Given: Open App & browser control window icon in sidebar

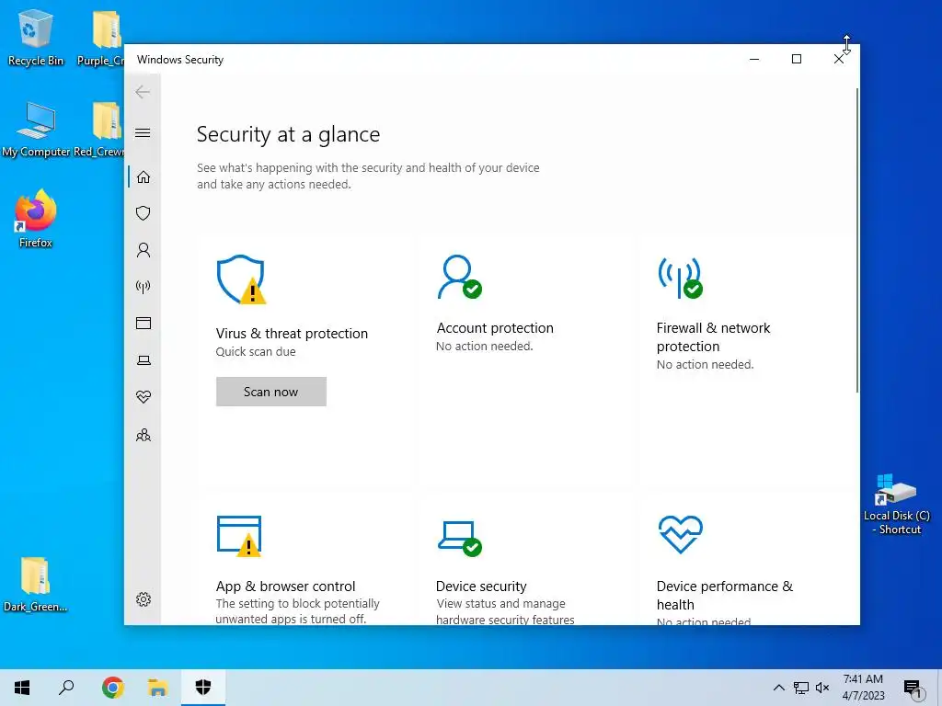Looking at the screenshot, I should [x=143, y=323].
